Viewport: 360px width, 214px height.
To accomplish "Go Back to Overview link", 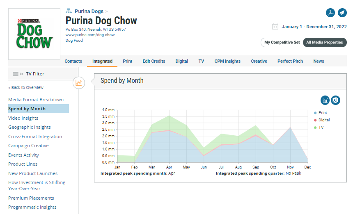I will 26,87.
